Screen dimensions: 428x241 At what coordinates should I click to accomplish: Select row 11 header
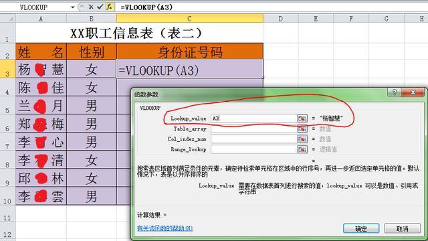pyautogui.click(x=7, y=214)
